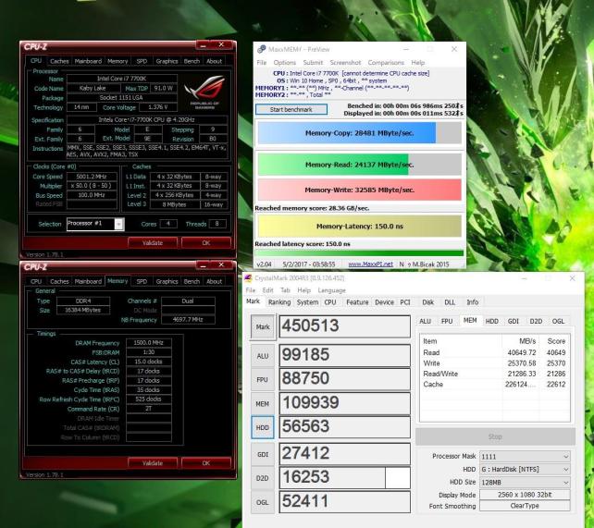Click the Memory-Latency result bar
The width and height of the screenshot is (594, 528).
click(360, 226)
